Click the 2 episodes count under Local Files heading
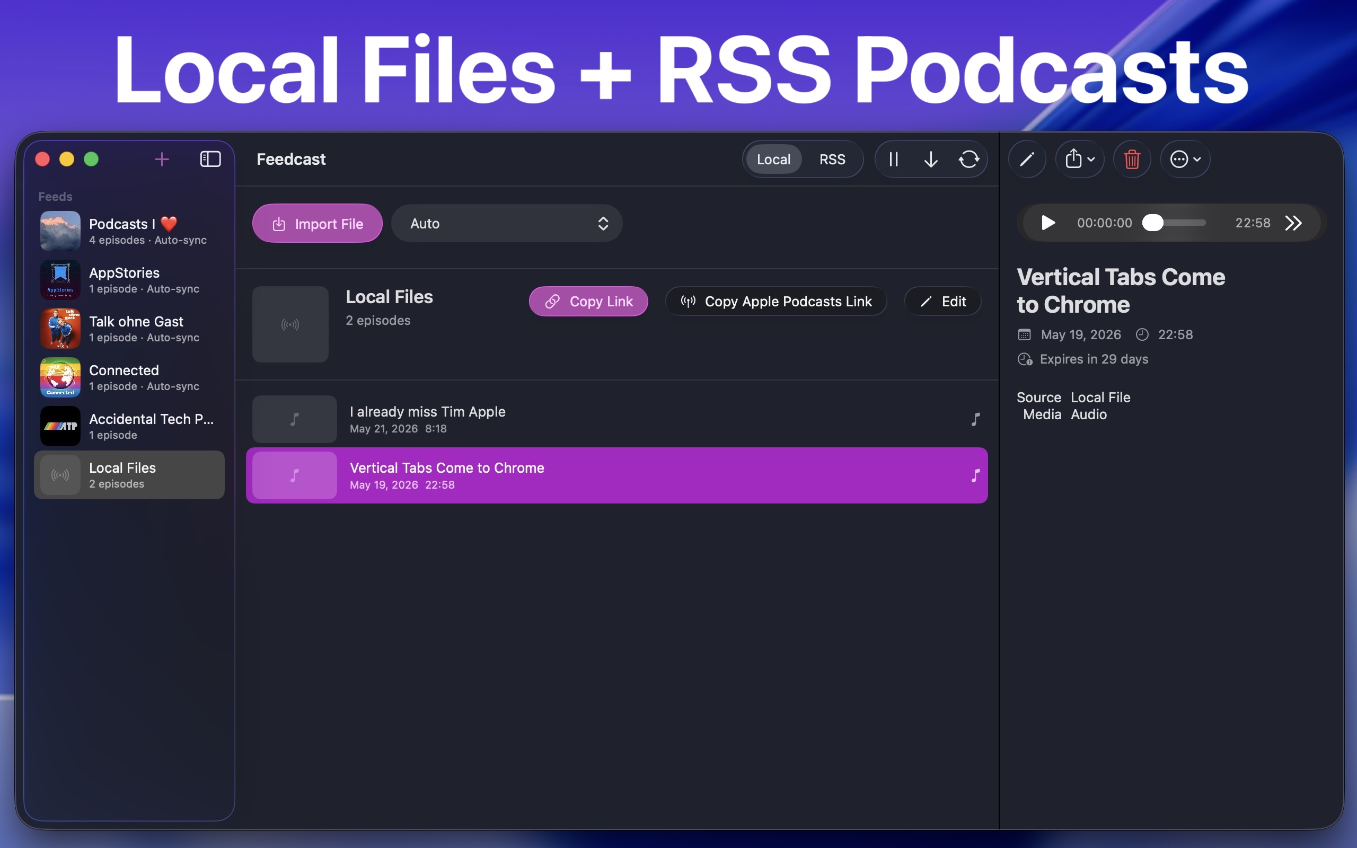This screenshot has width=1357, height=848. 378,320
